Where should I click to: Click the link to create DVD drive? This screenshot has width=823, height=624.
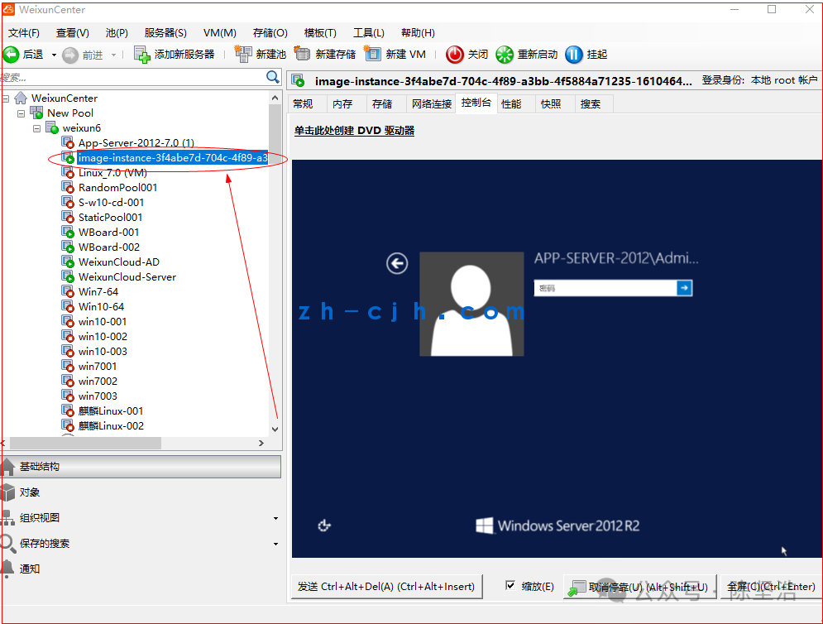click(x=354, y=130)
